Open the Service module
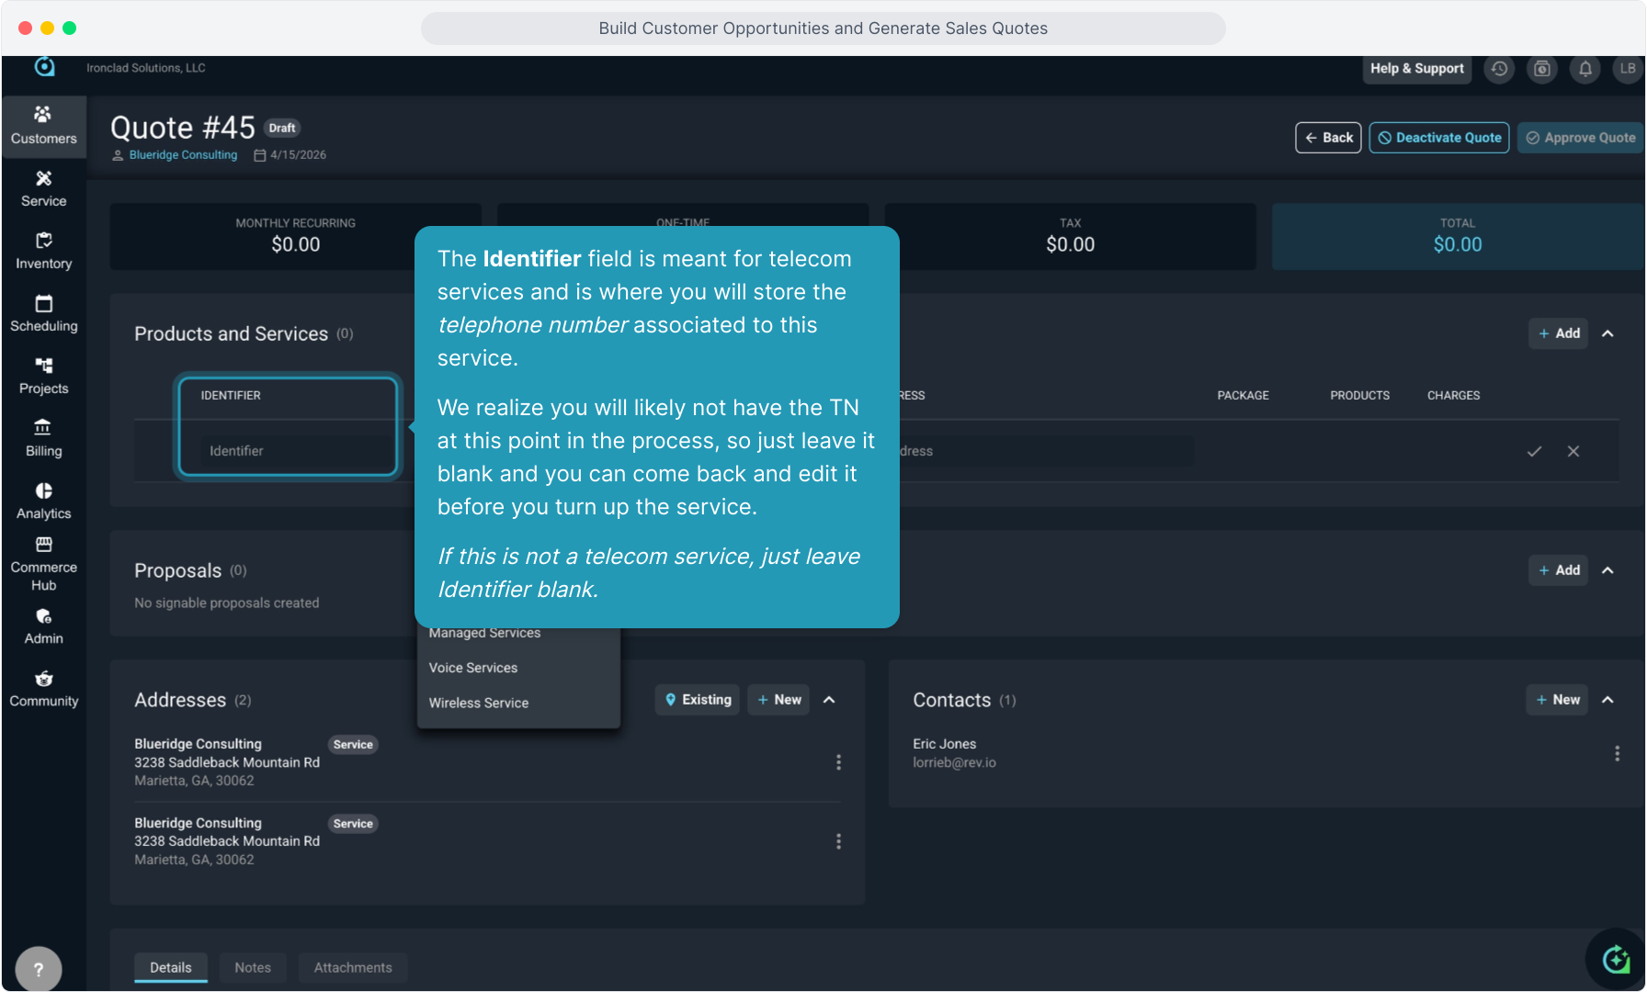1647x992 pixels. click(x=43, y=188)
